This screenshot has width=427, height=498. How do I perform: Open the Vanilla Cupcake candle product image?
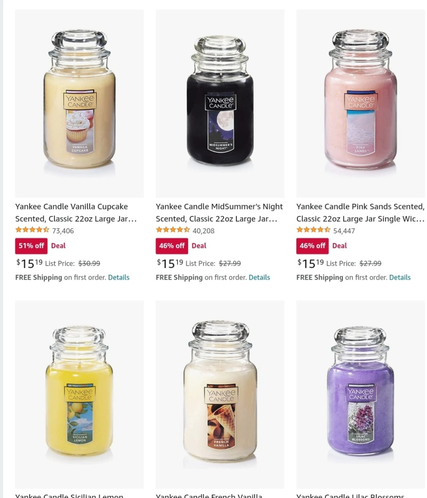[79, 104]
